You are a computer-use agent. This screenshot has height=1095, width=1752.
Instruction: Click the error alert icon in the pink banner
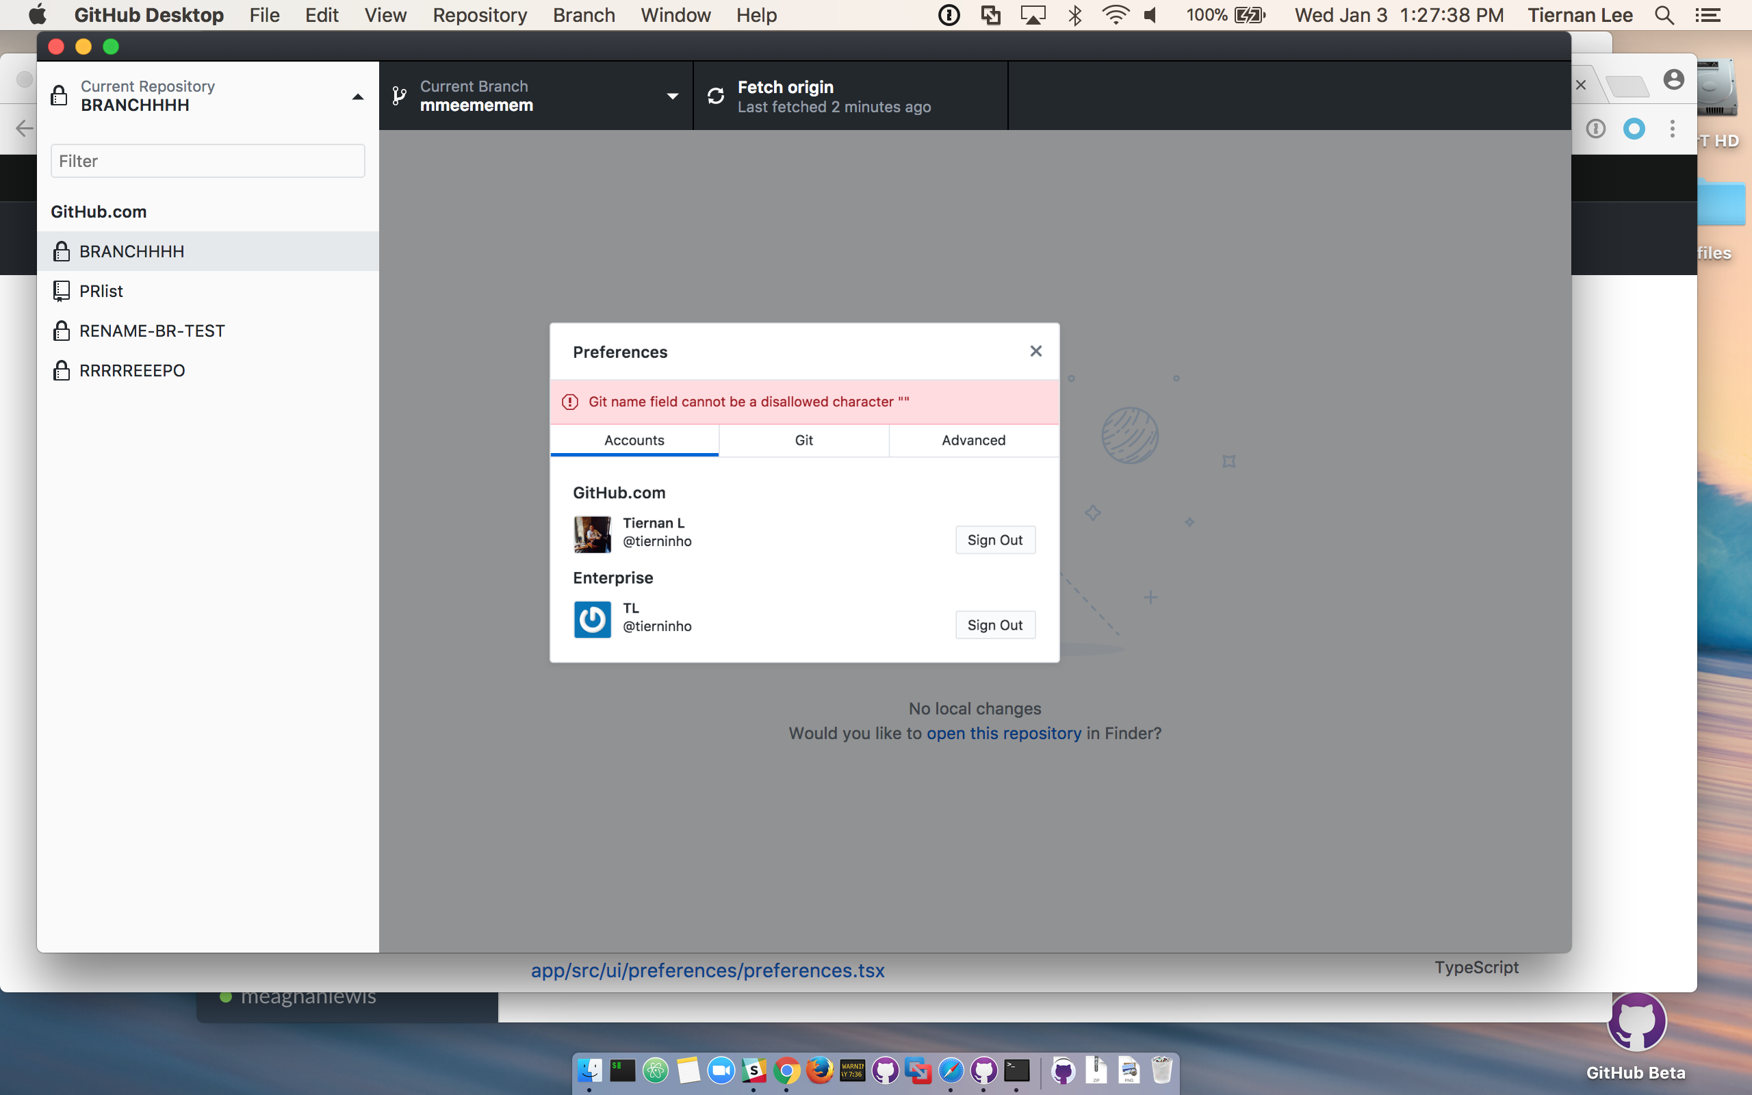571,401
